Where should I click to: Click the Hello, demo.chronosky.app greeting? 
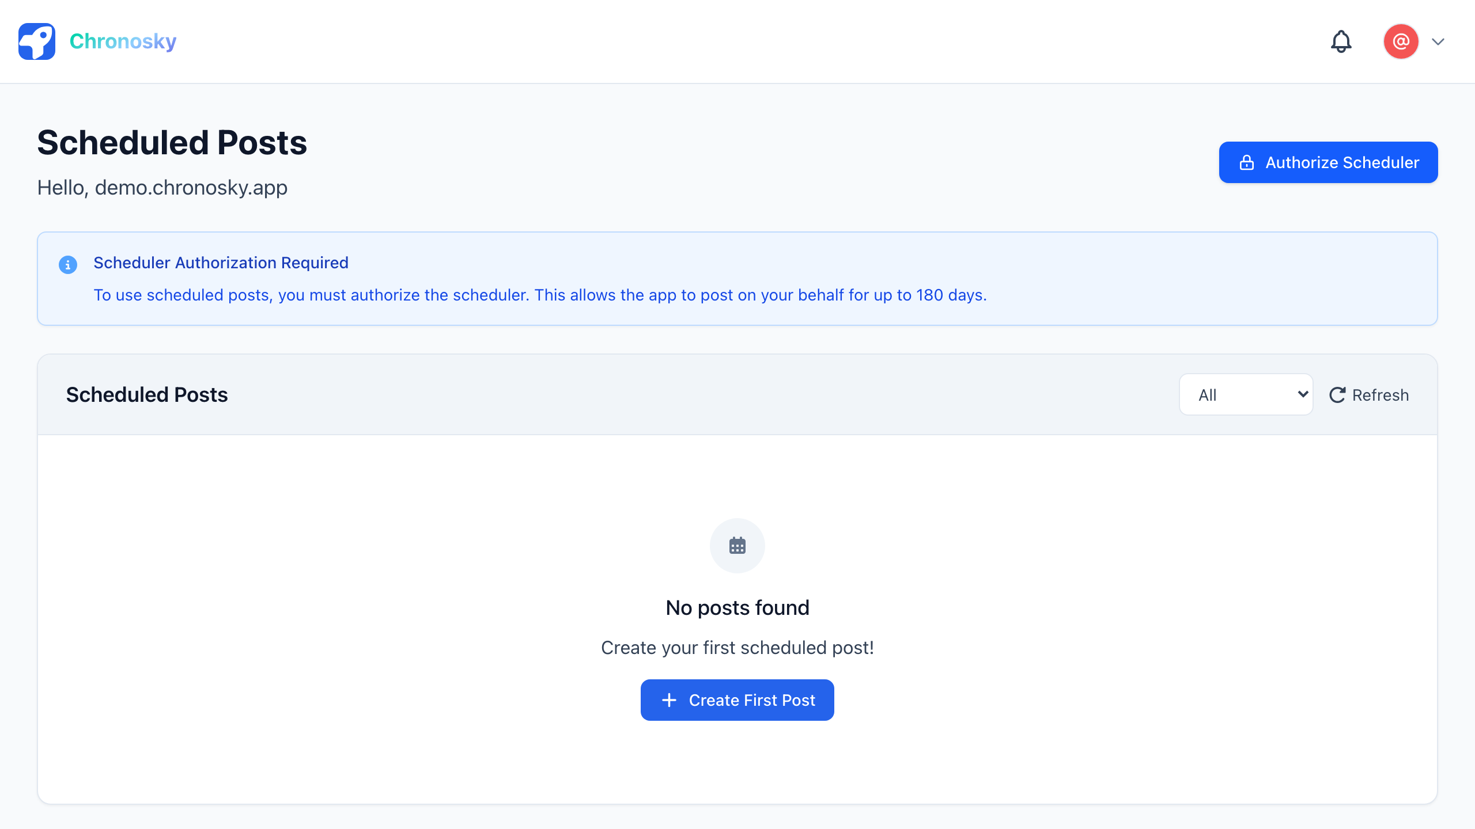162,188
